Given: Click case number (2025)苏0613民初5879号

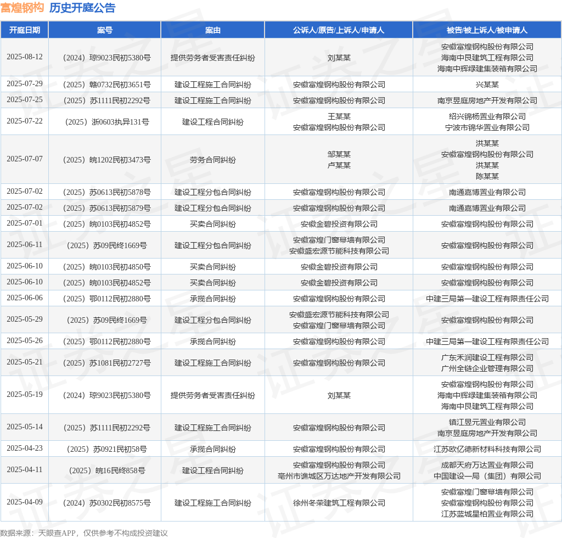Looking at the screenshot, I should (x=107, y=208).
